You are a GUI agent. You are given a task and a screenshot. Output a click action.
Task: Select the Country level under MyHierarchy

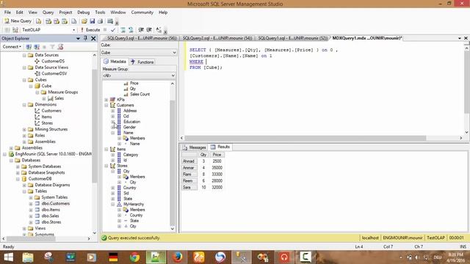click(136, 215)
